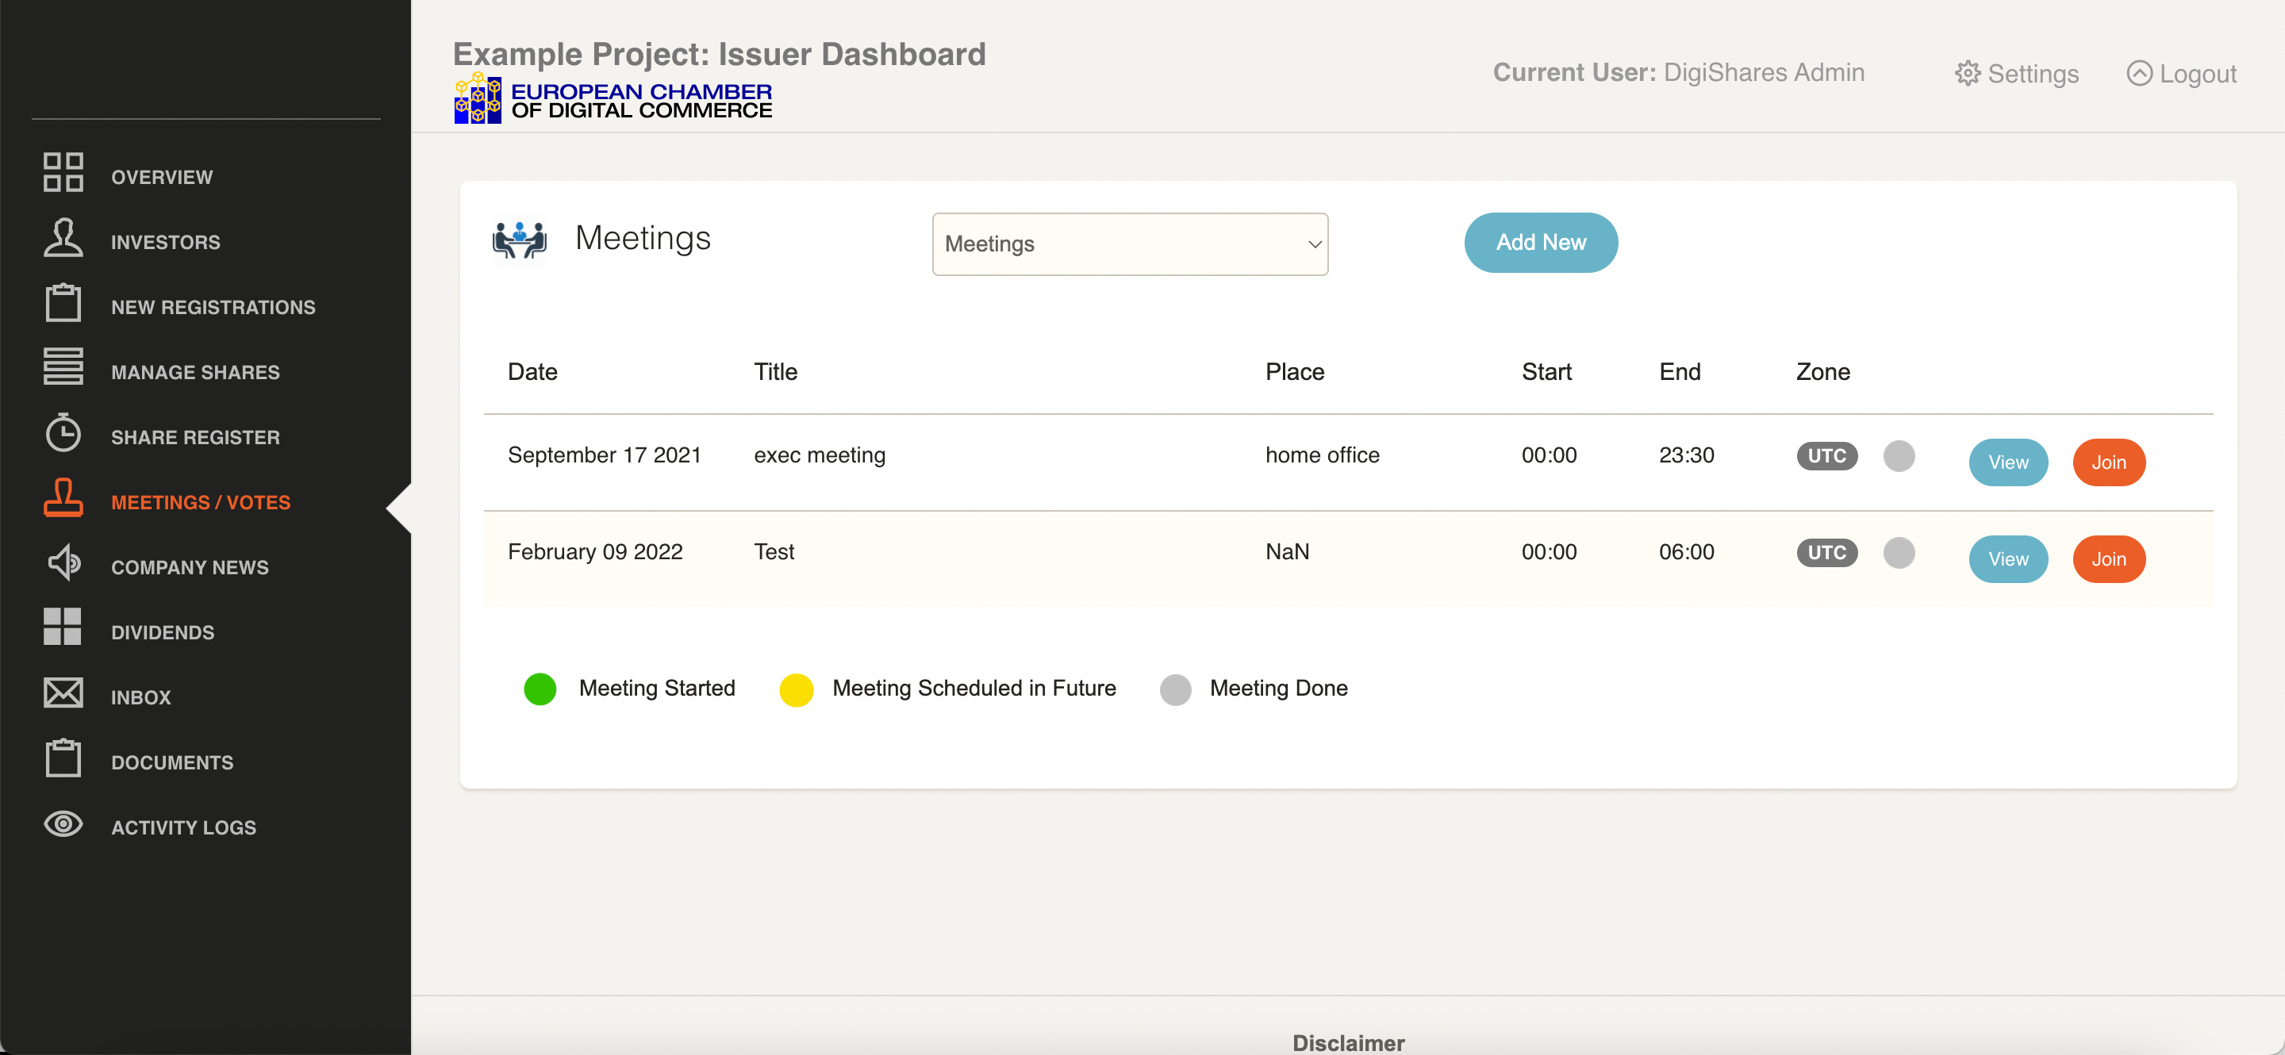Click the Logout link
Viewport: 2285px width, 1055px height.
[2181, 74]
